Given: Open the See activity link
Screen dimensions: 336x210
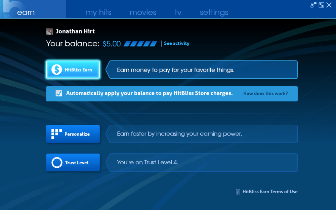Looking at the screenshot, I should [176, 43].
